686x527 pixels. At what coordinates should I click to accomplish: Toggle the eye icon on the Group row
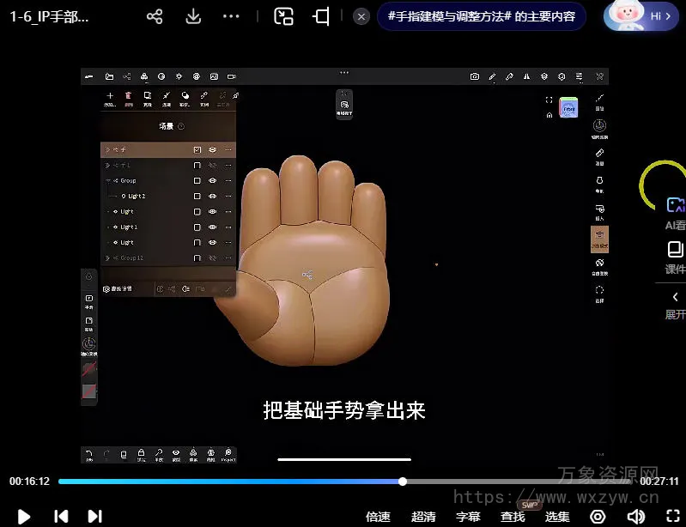pyautogui.click(x=212, y=181)
